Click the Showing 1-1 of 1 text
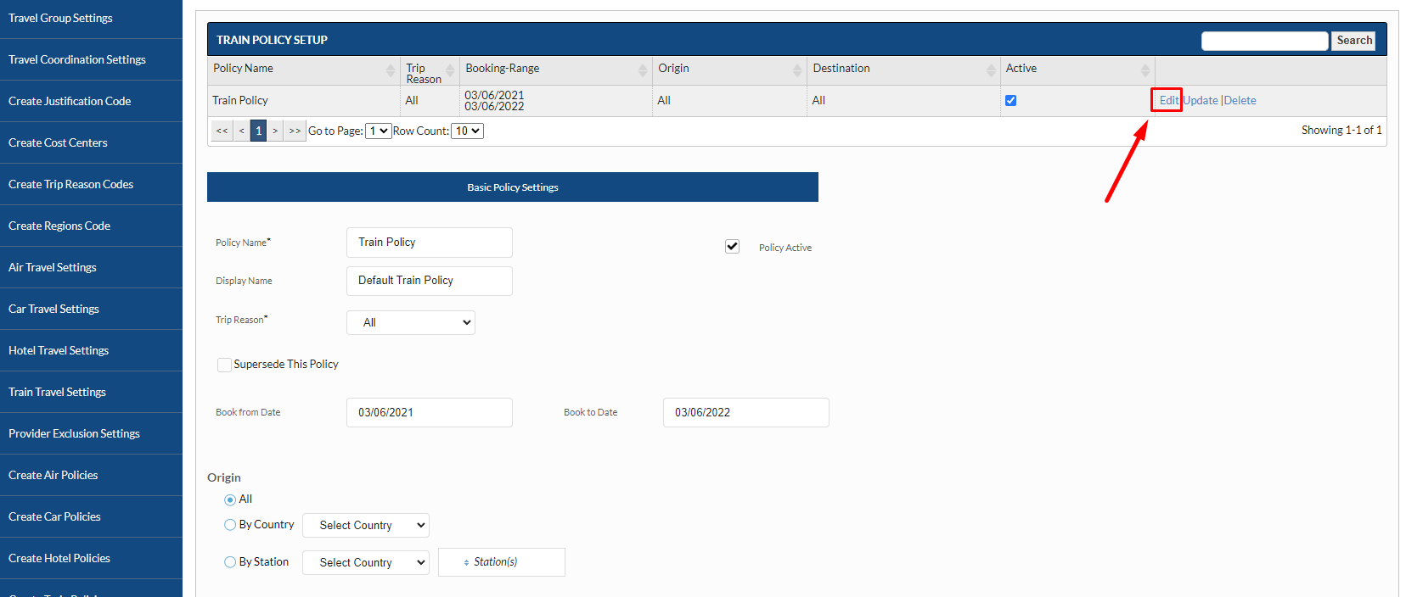 coord(1341,130)
